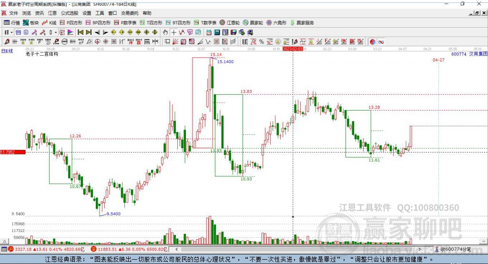Select the angle protractor tool
The height and width of the screenshot is (264, 488).
coord(89,41)
